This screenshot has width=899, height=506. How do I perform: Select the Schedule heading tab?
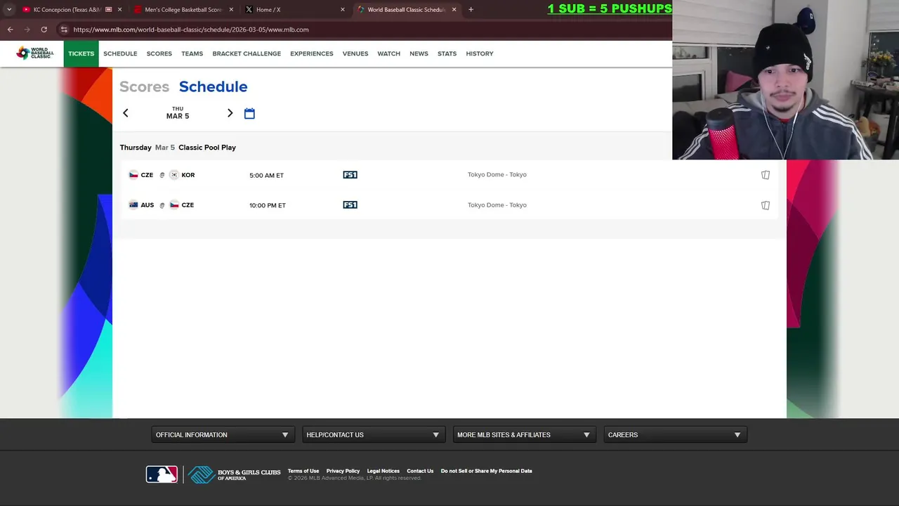pyautogui.click(x=213, y=86)
